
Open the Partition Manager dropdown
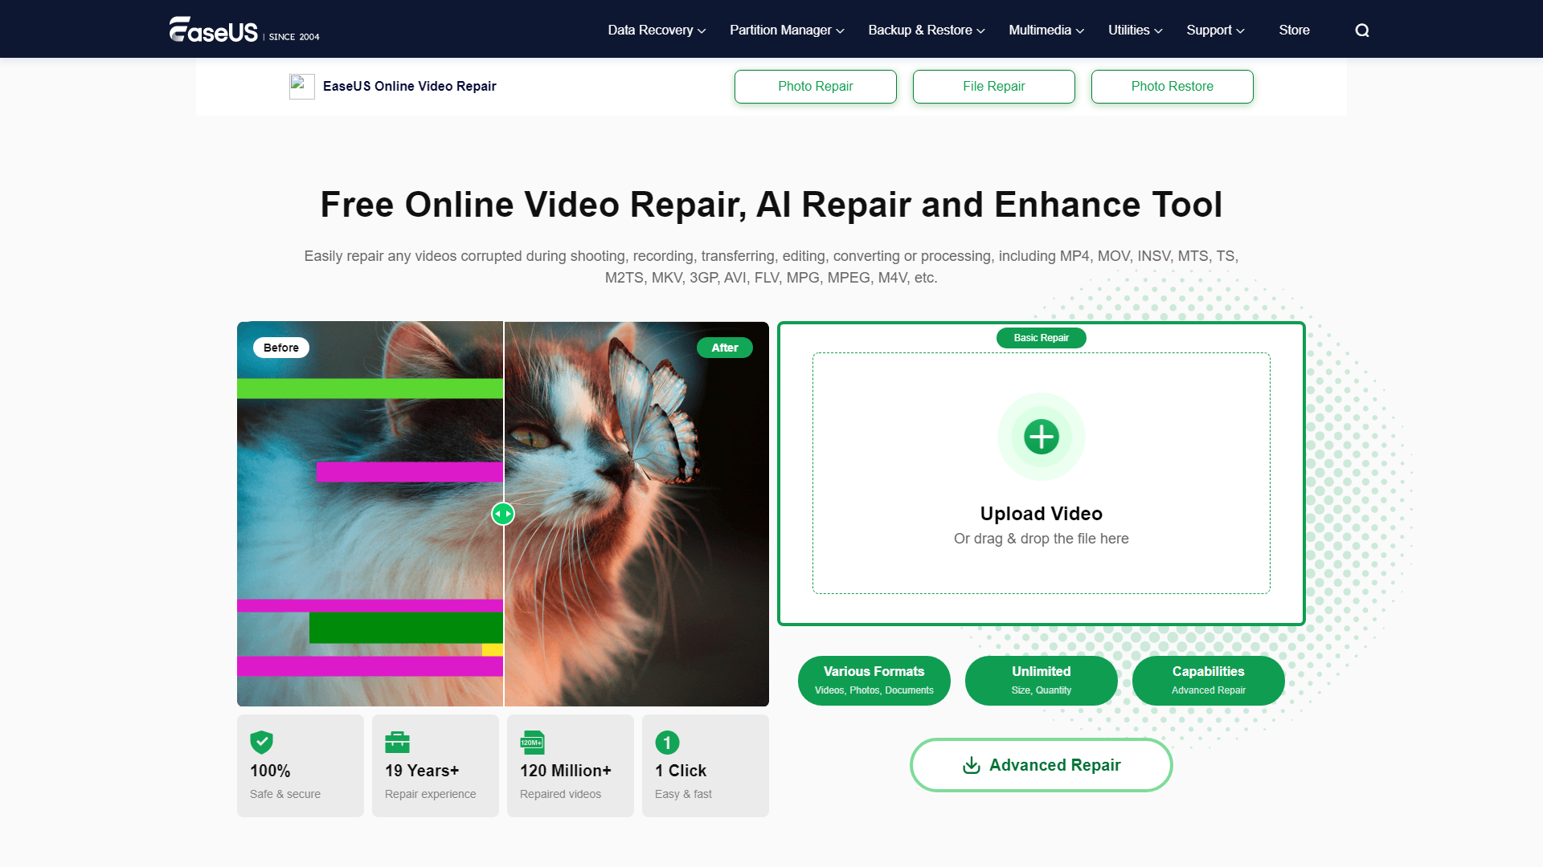pyautogui.click(x=787, y=31)
